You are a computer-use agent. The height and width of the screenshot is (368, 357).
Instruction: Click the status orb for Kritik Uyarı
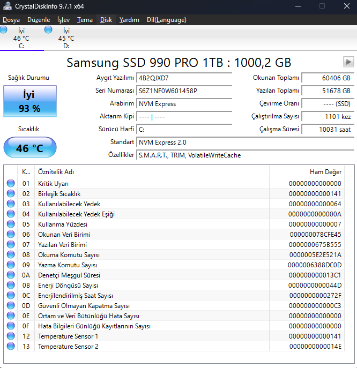(11, 183)
